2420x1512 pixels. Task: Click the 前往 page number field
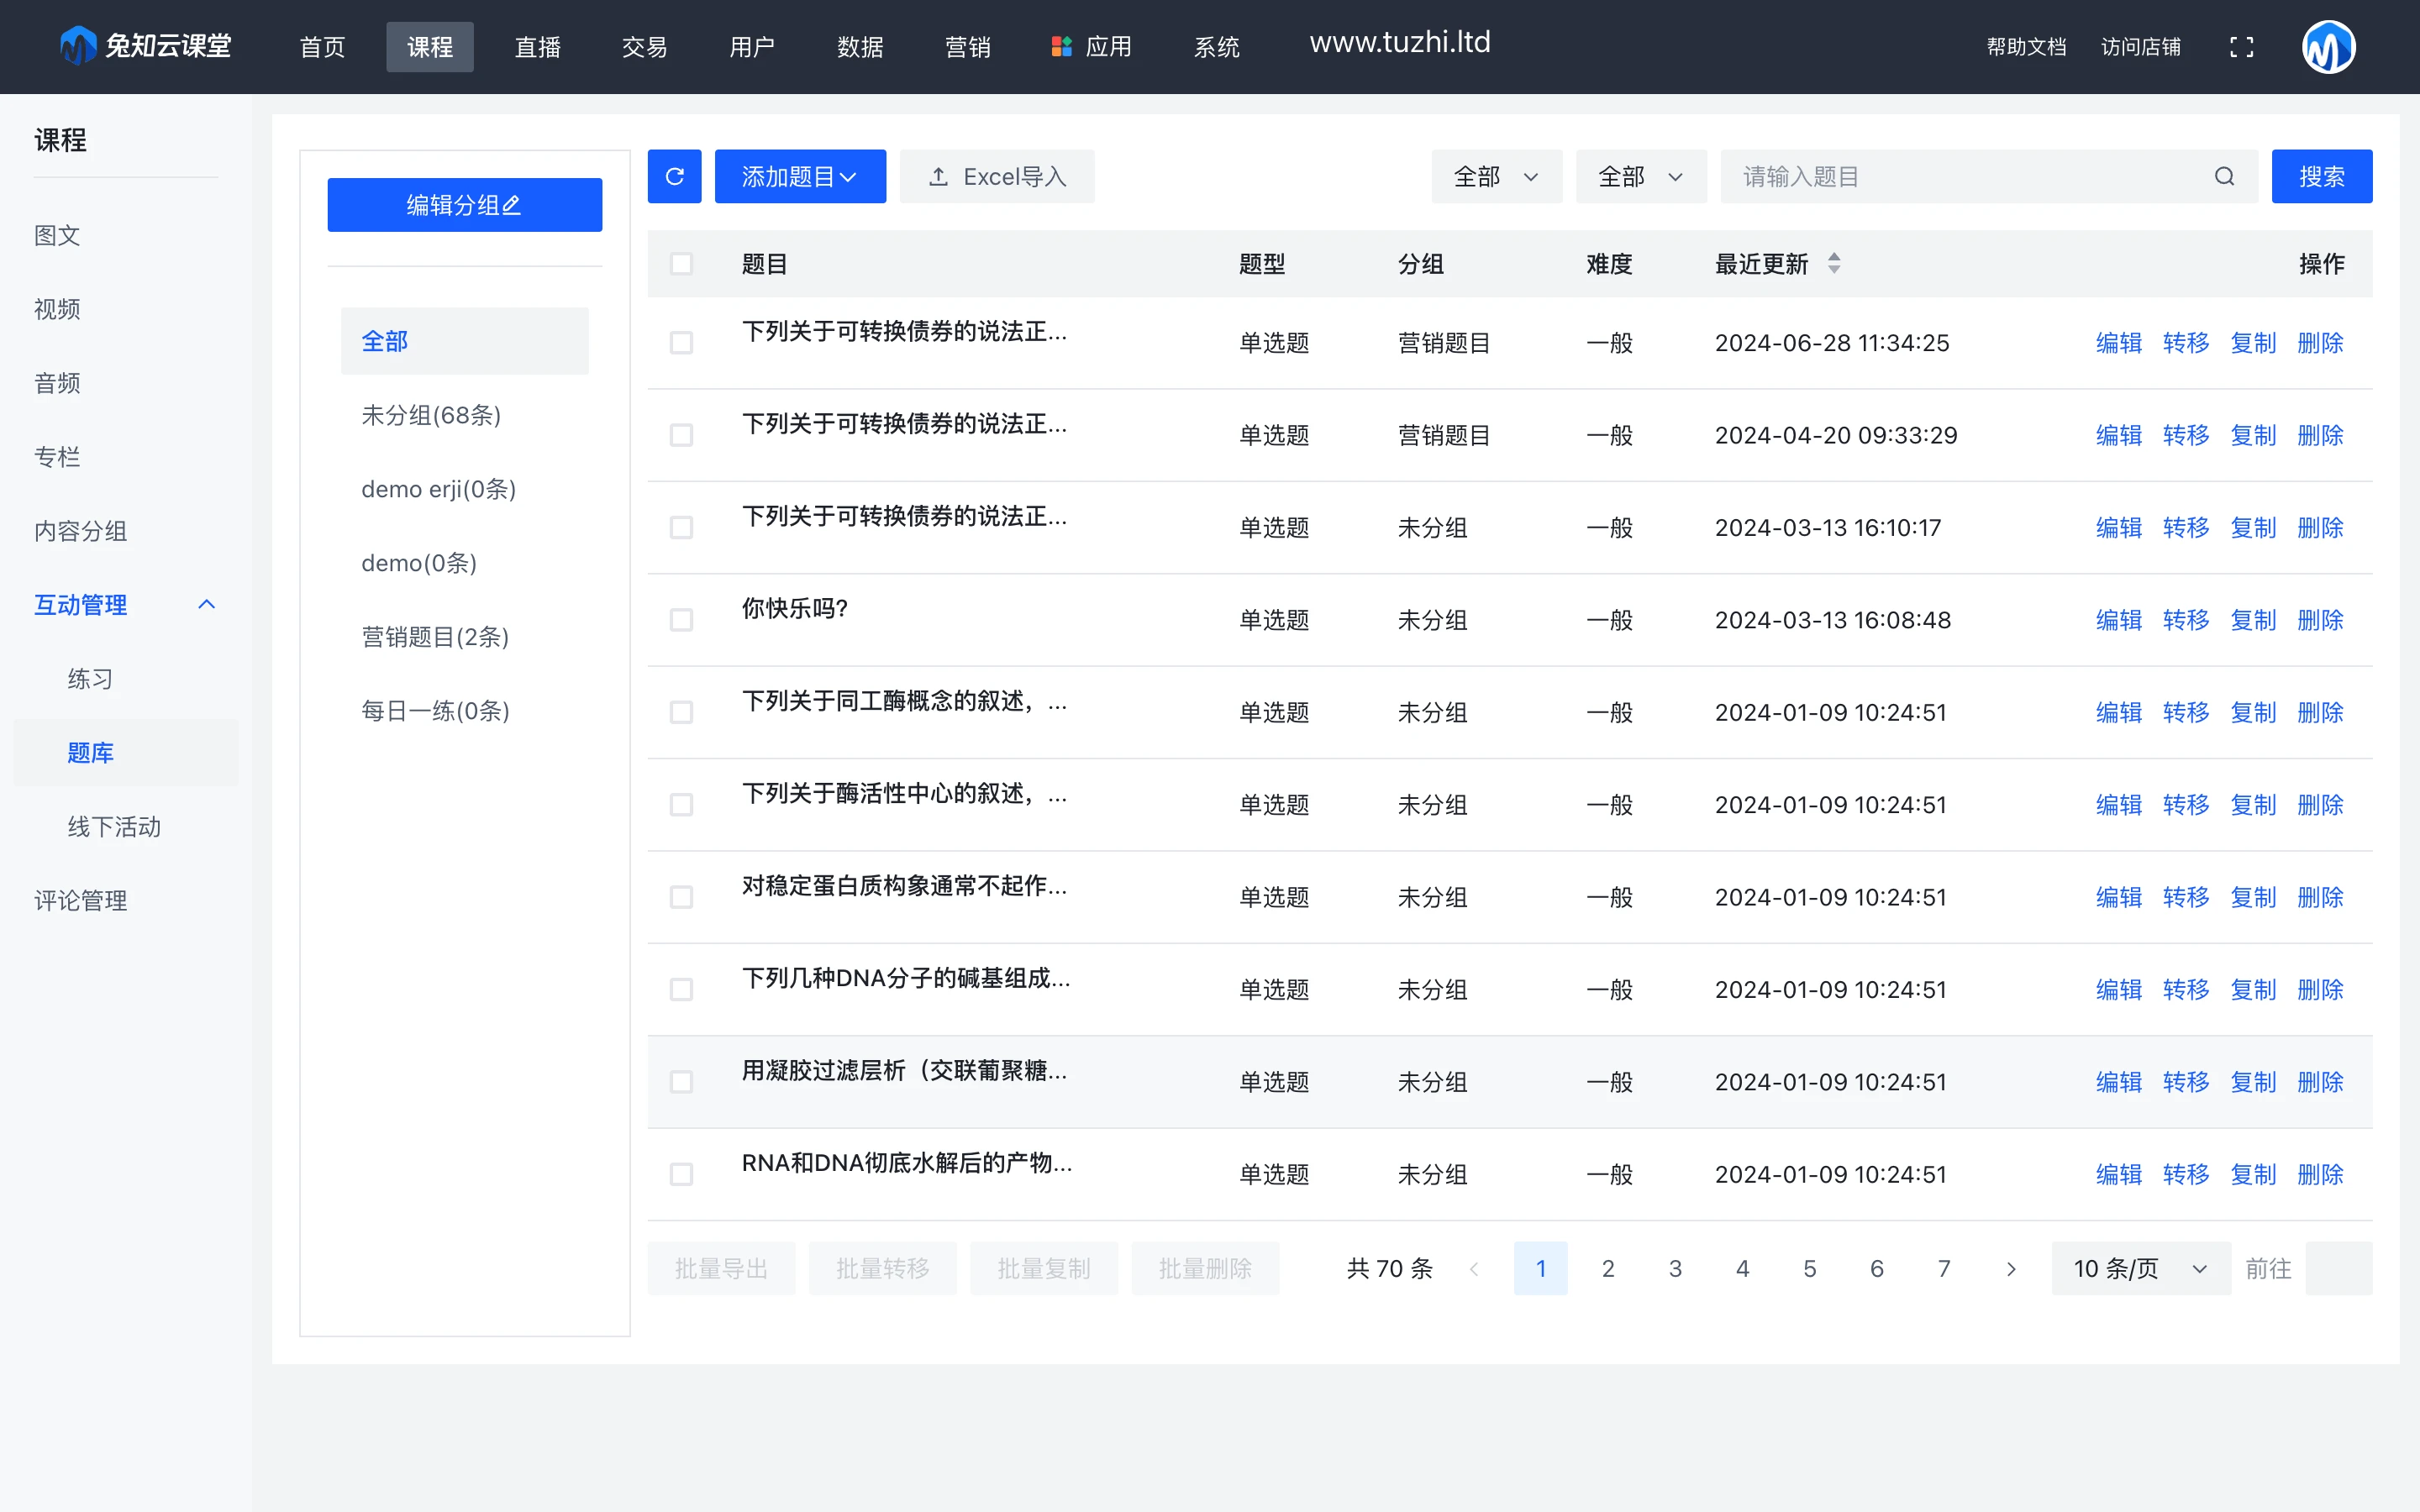tap(2339, 1268)
